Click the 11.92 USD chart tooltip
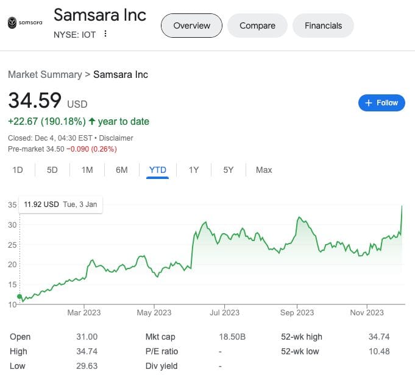 (x=60, y=205)
